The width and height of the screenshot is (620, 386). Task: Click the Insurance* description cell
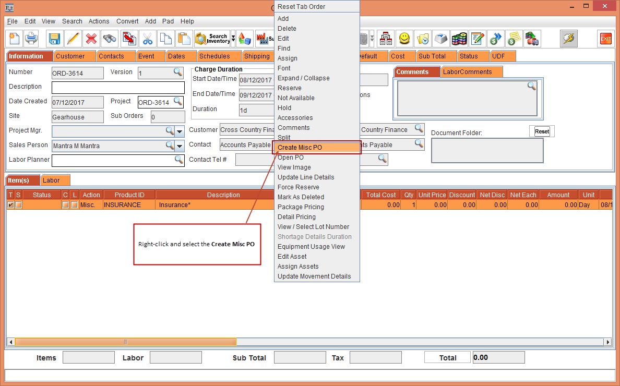(x=216, y=204)
